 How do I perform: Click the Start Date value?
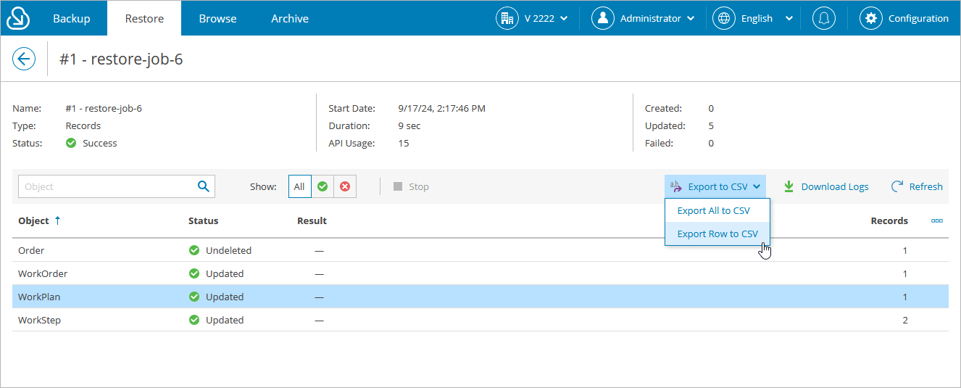pos(442,108)
